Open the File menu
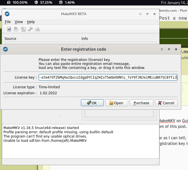Viewport: 188px width, 170px height. (8, 22)
